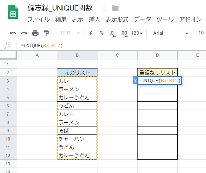This screenshot has width=206, height=173.
Task: Click the empty cell D12
Action: point(157,155)
